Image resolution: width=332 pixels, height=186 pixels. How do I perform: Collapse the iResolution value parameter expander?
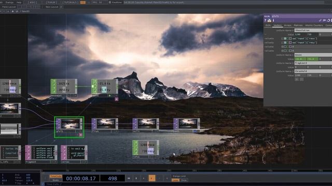265,35
